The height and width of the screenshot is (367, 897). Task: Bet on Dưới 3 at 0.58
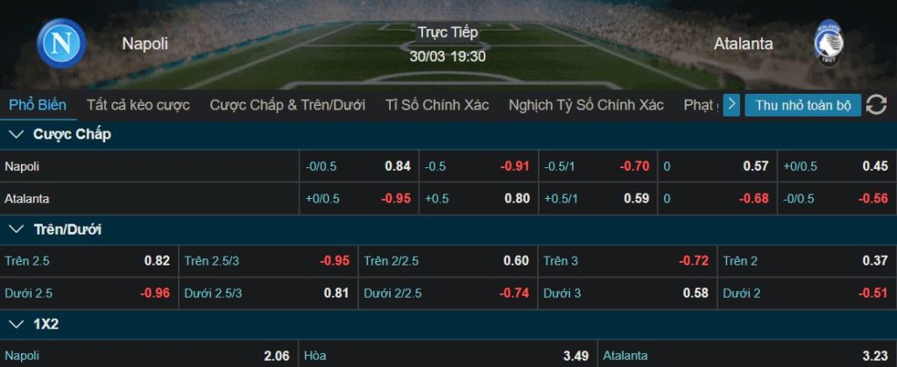(x=626, y=293)
